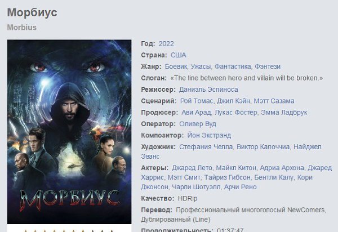
Task: Click producer Эмма Ладбрук link
Action: 284,113
